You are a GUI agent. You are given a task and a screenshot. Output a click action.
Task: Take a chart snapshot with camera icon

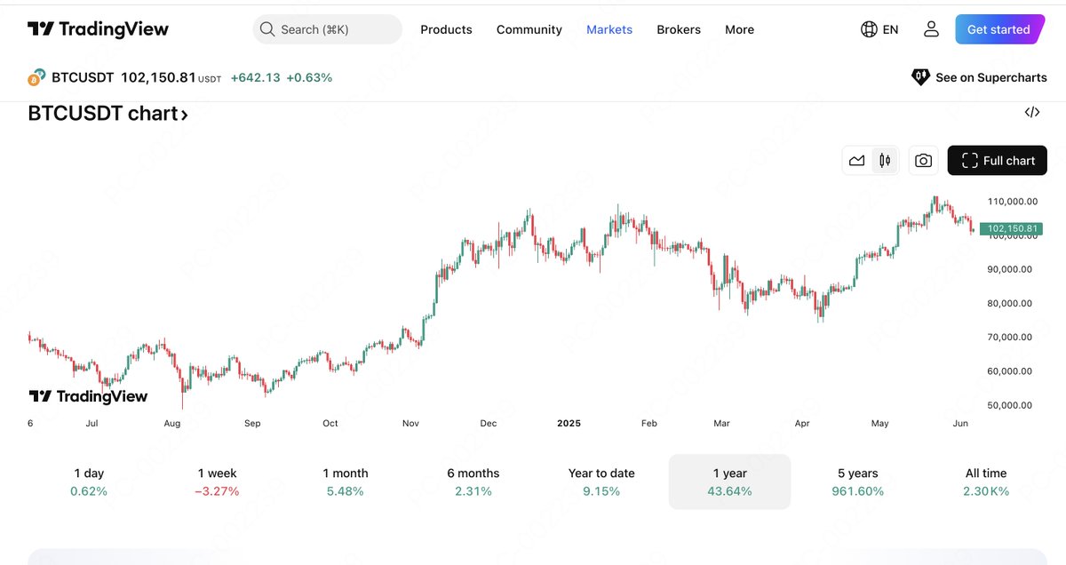click(x=923, y=160)
